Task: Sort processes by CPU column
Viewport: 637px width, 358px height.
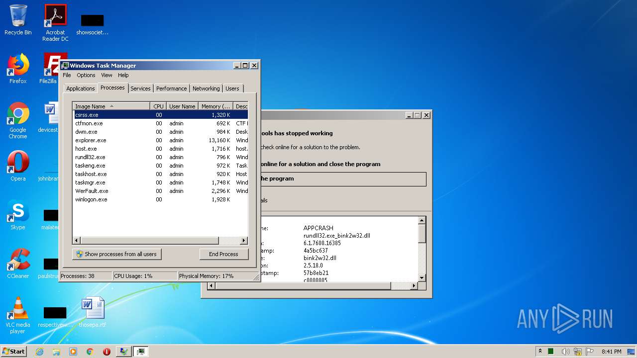Action: pyautogui.click(x=158, y=106)
